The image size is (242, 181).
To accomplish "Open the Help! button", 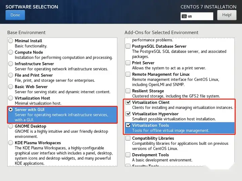I will pyautogui.click(x=227, y=15).
